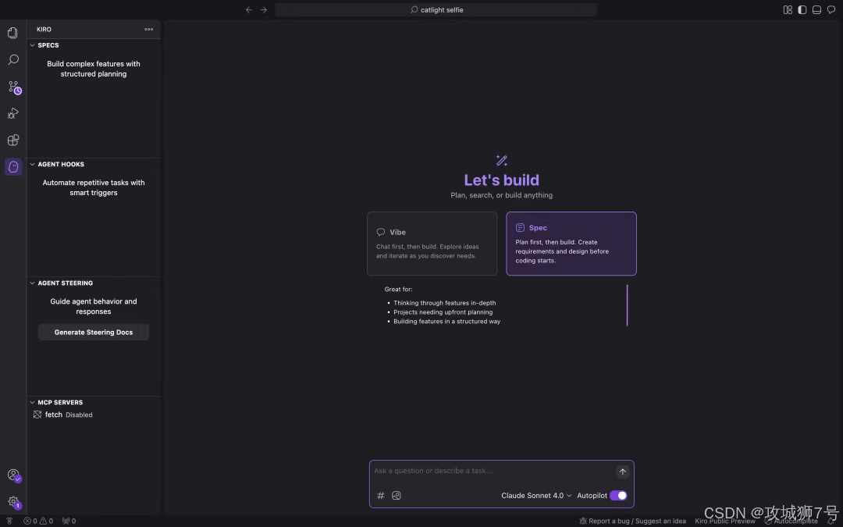Click 'Automate repetitive tasks with smart triggers' text

coord(94,187)
